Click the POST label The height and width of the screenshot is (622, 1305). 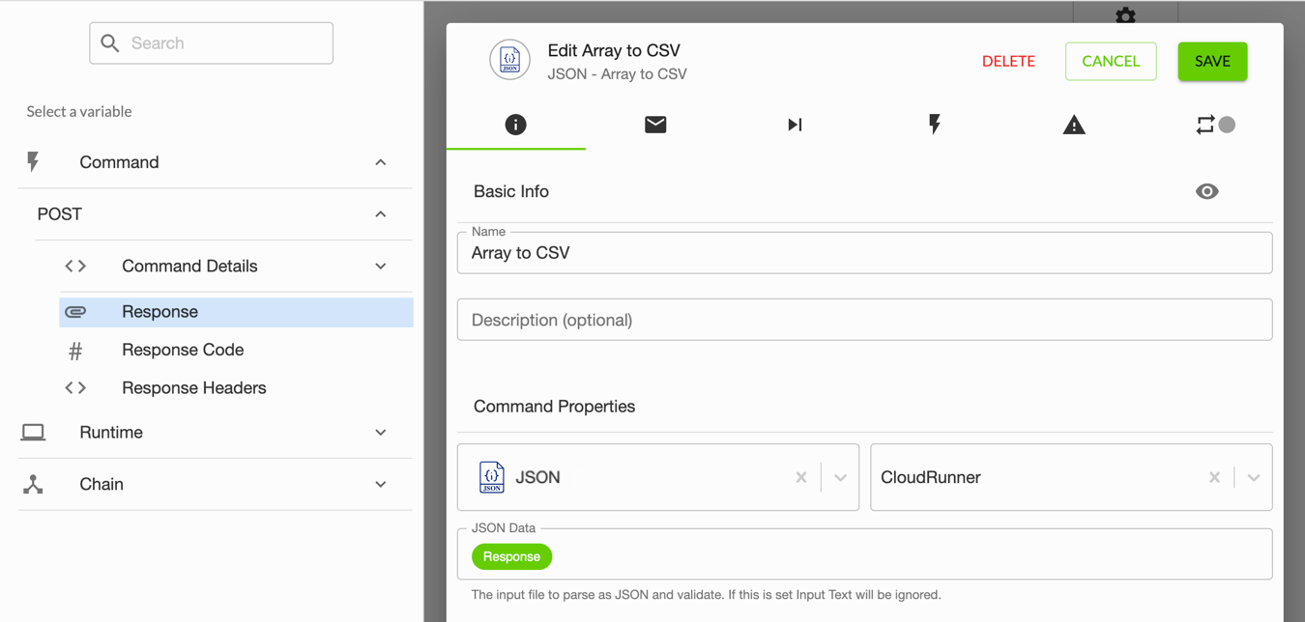(59, 214)
